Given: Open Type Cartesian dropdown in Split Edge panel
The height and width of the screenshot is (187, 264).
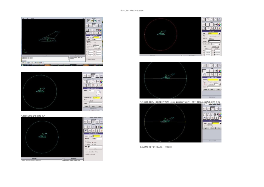Looking at the screenshot, I should point(215,46).
